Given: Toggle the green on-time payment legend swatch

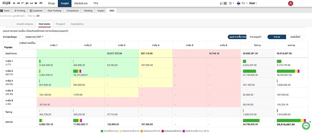Looking at the screenshot, I should 102,131.
